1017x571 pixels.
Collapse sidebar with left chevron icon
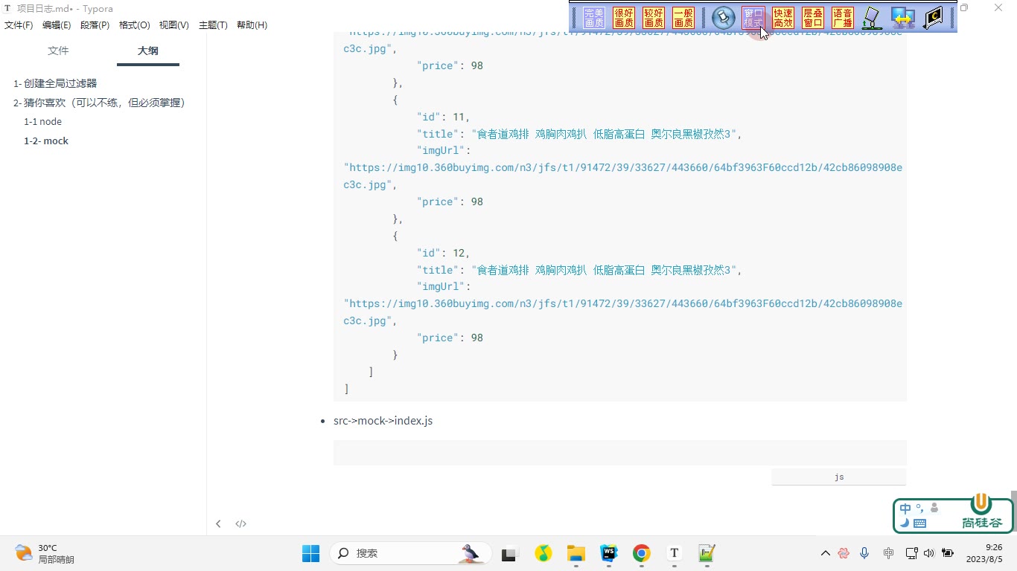pos(218,524)
